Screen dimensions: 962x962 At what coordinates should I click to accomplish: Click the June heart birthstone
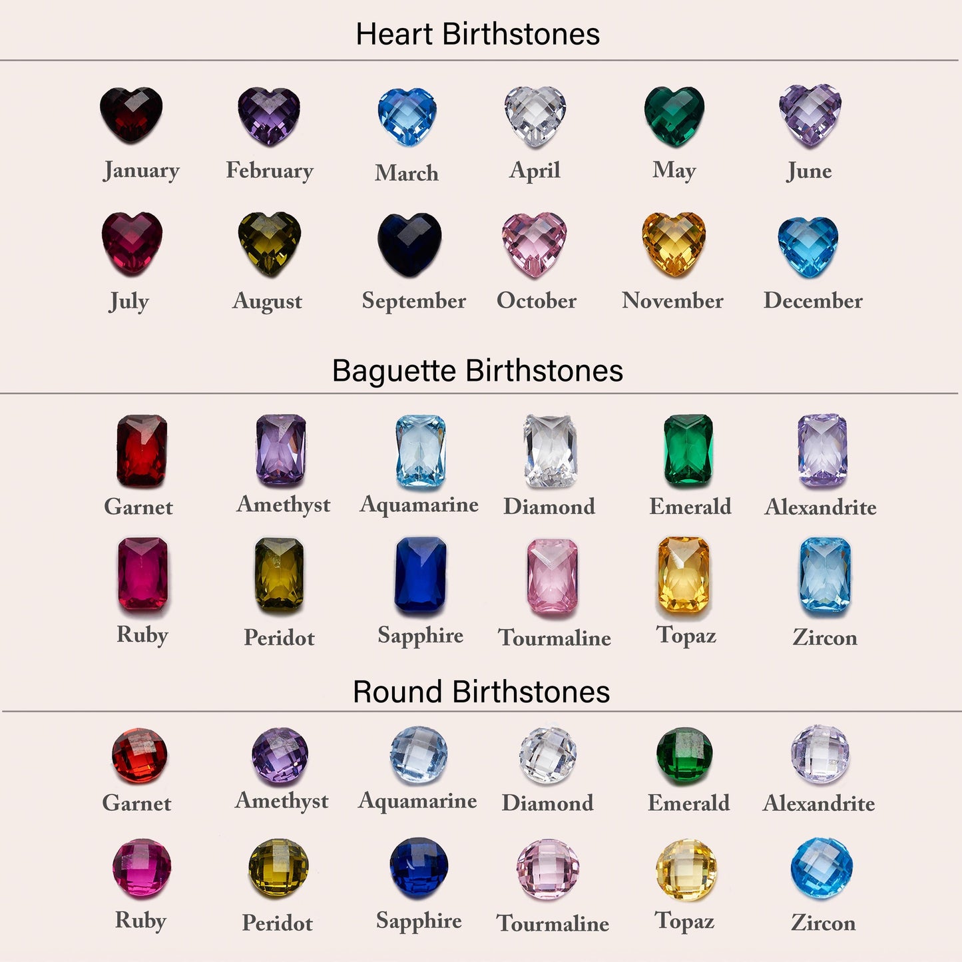(810, 115)
